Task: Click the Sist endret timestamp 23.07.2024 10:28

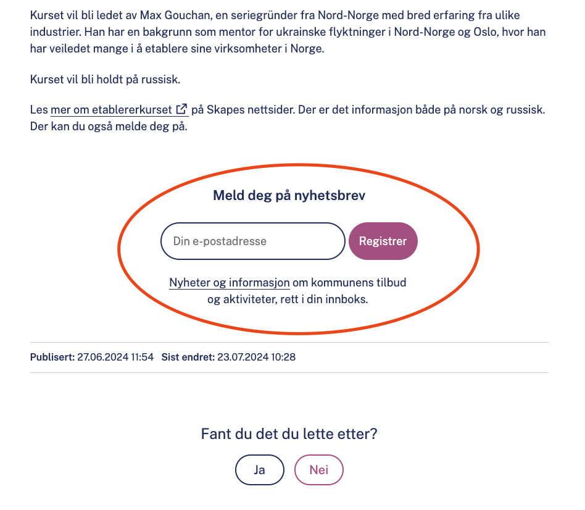Action: pyautogui.click(x=256, y=357)
